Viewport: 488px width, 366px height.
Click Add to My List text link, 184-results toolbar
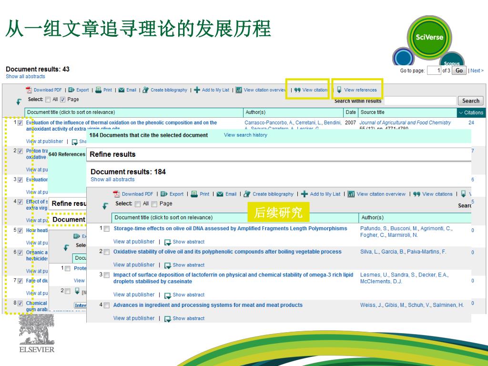(325, 194)
